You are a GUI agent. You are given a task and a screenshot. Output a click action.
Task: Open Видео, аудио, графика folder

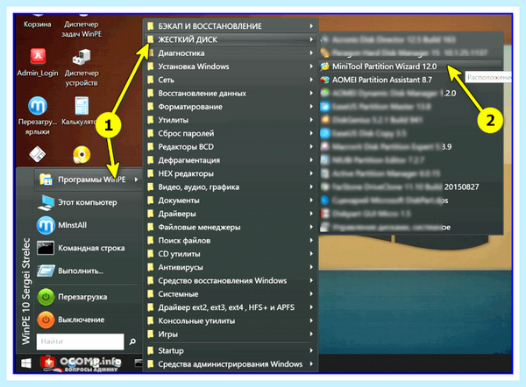231,187
